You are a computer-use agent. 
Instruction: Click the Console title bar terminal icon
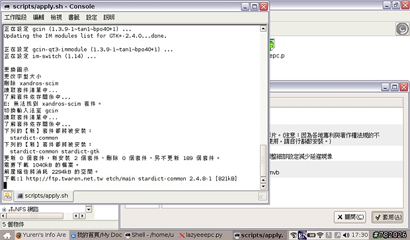[x=7, y=6]
